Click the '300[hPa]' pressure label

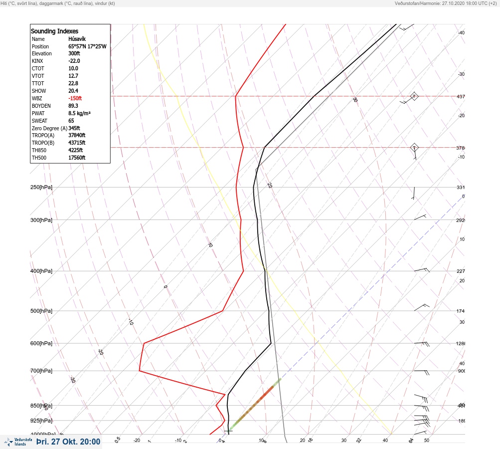click(x=41, y=220)
